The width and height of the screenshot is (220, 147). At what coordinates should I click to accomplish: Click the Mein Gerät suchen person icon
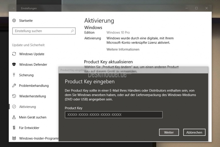pos(14,117)
